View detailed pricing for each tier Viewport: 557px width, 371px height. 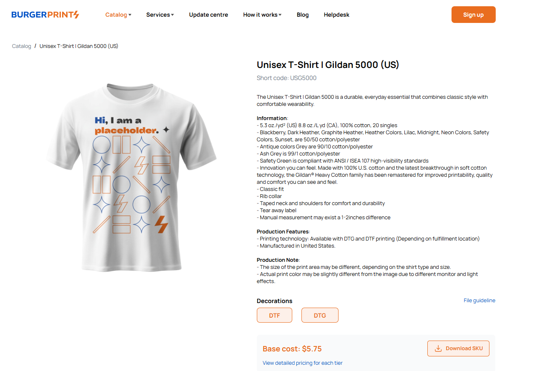click(303, 363)
